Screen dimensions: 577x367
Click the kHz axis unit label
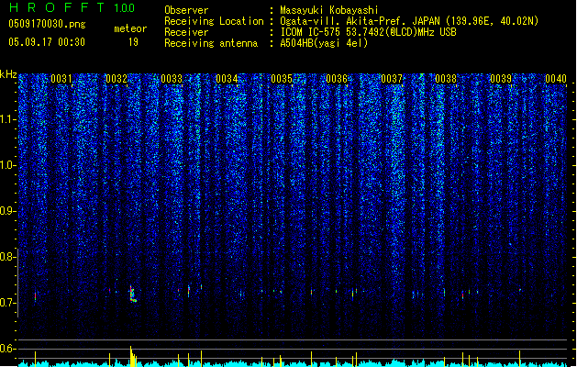(8, 74)
